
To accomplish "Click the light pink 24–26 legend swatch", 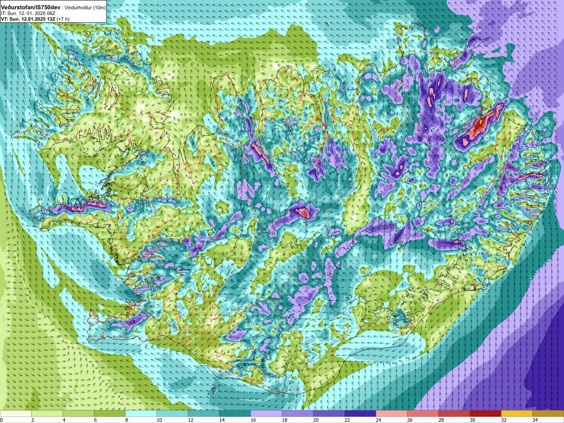I will click(391, 414).
